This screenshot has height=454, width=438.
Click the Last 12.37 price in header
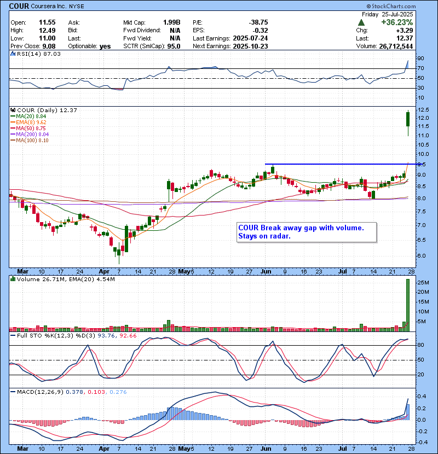pyautogui.click(x=405, y=38)
